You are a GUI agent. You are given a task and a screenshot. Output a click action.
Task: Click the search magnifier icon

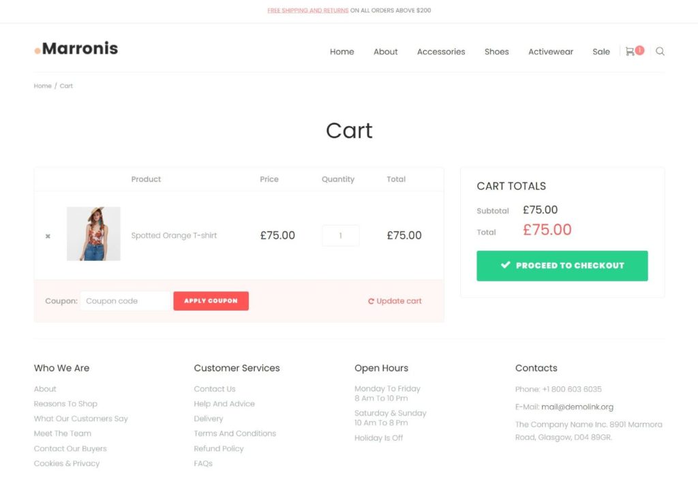(x=660, y=51)
